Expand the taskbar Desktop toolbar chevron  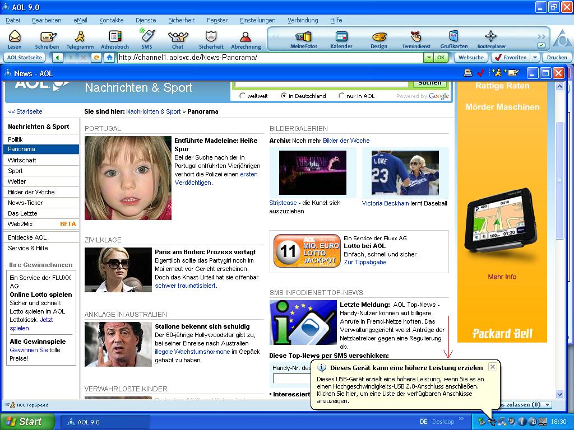pyautogui.click(x=461, y=419)
